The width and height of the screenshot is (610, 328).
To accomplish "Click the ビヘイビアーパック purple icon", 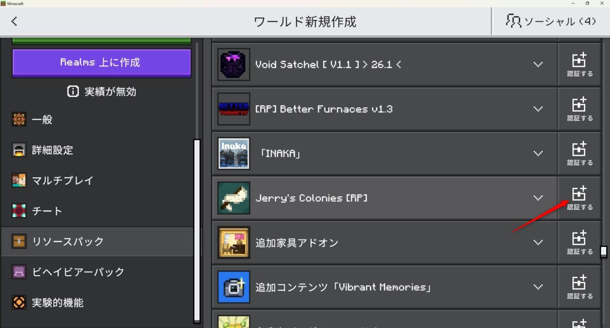I will pyautogui.click(x=19, y=272).
